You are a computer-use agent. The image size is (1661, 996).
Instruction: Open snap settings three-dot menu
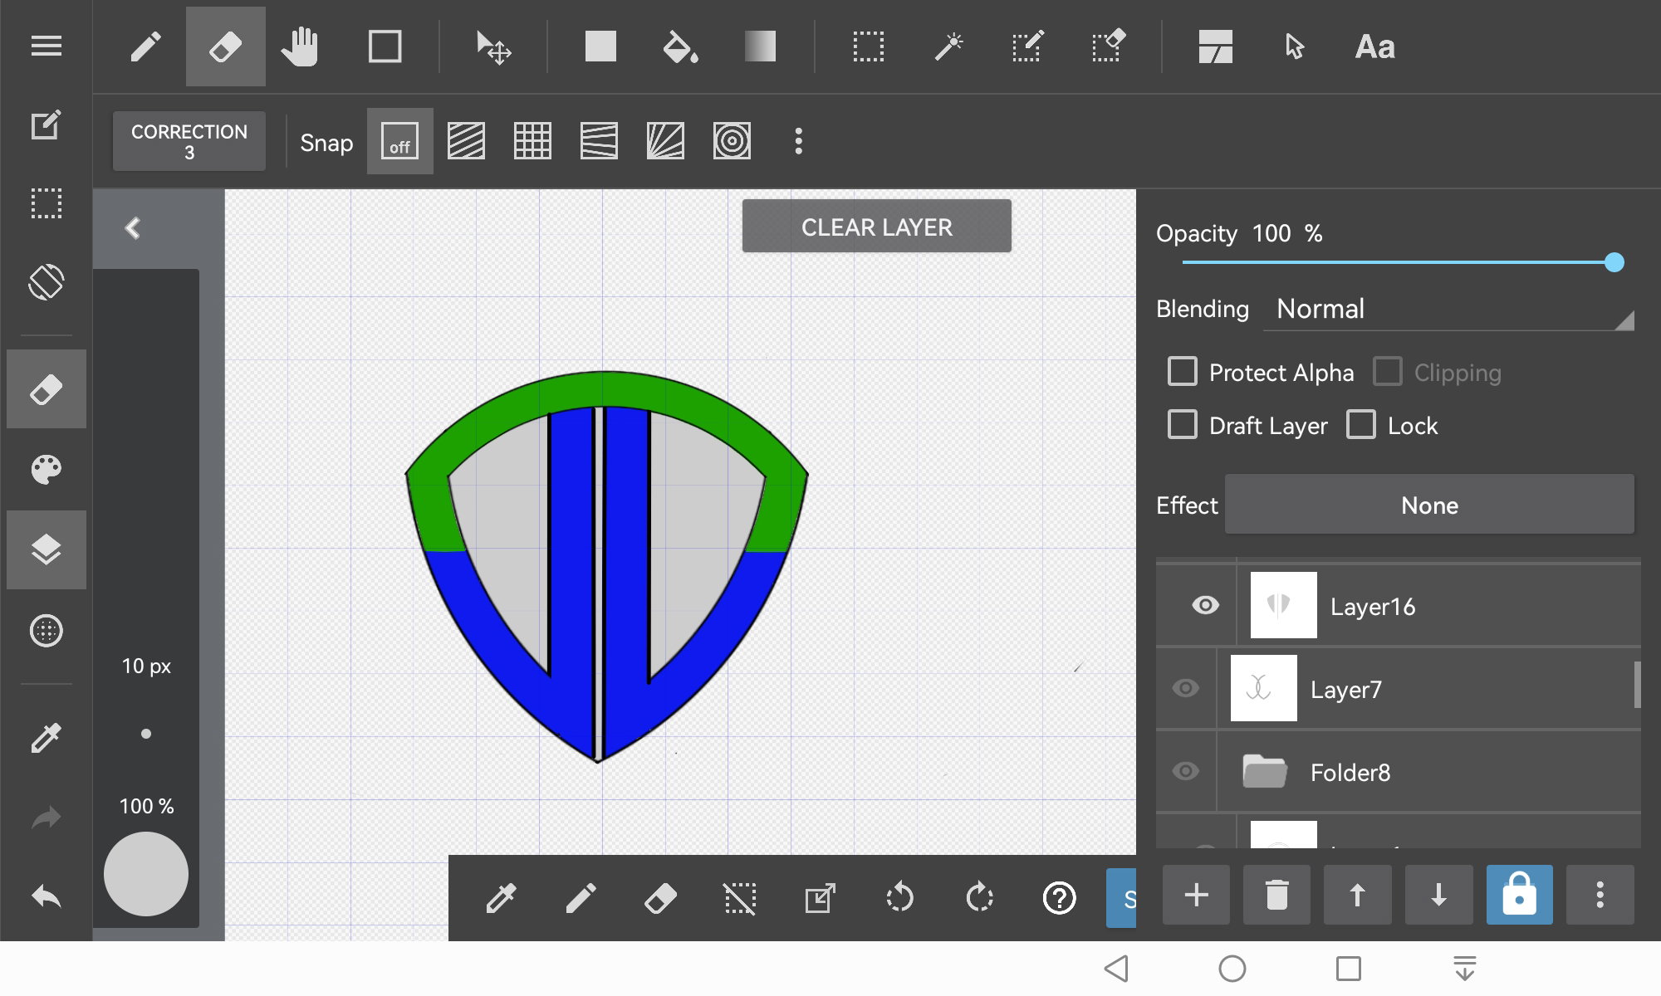click(x=798, y=141)
